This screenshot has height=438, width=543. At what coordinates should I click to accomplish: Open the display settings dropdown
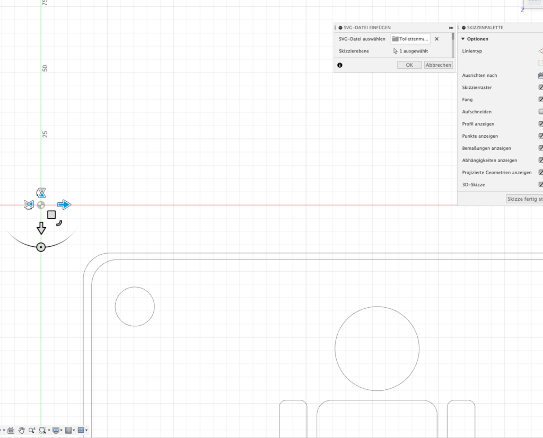pyautogui.click(x=58, y=430)
